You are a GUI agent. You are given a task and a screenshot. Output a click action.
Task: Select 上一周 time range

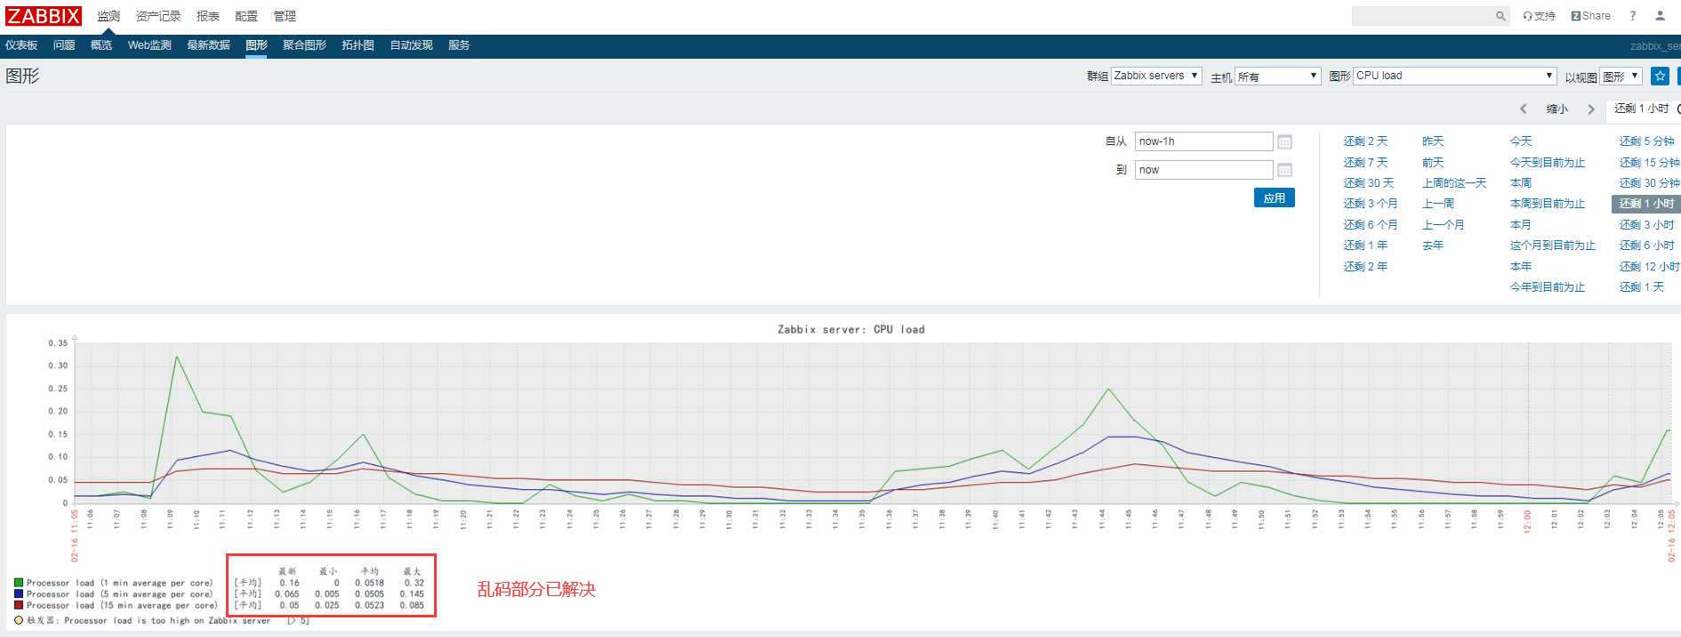[x=1438, y=204]
